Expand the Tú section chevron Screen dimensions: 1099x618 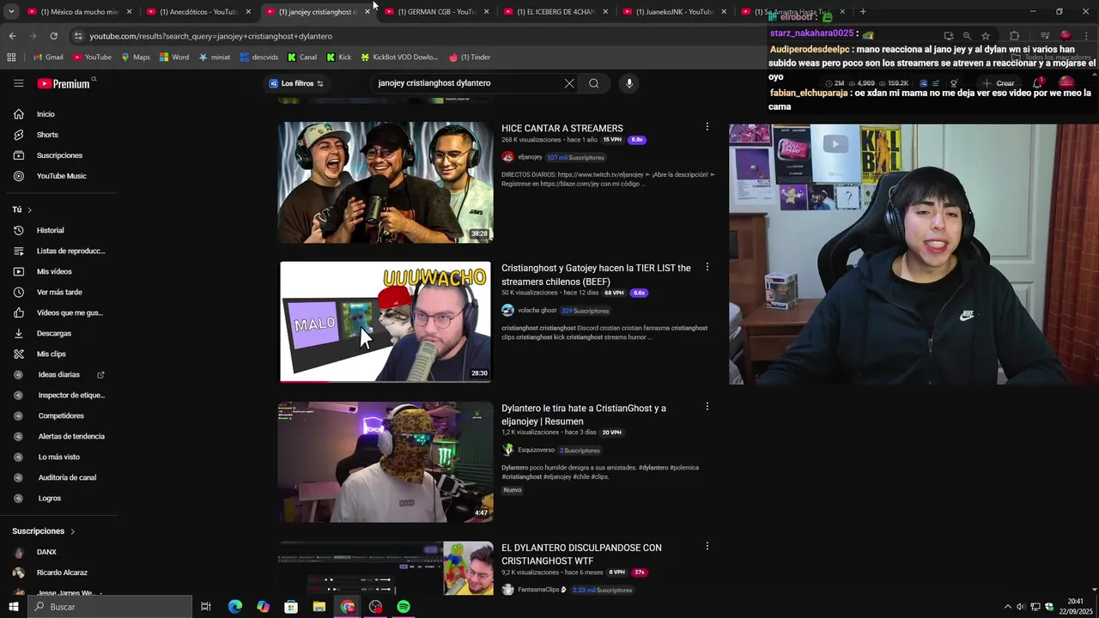tap(29, 209)
